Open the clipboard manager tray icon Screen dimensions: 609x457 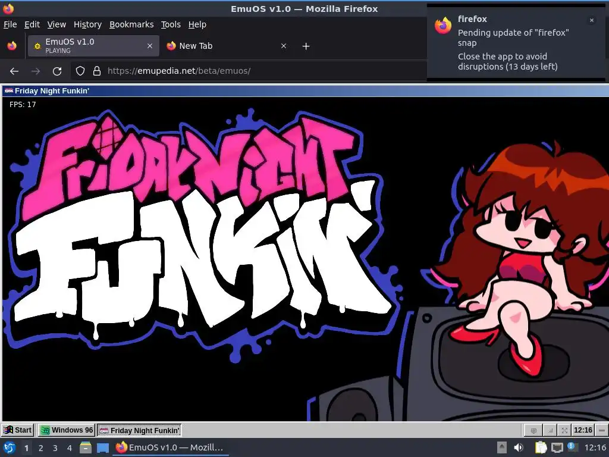541,447
